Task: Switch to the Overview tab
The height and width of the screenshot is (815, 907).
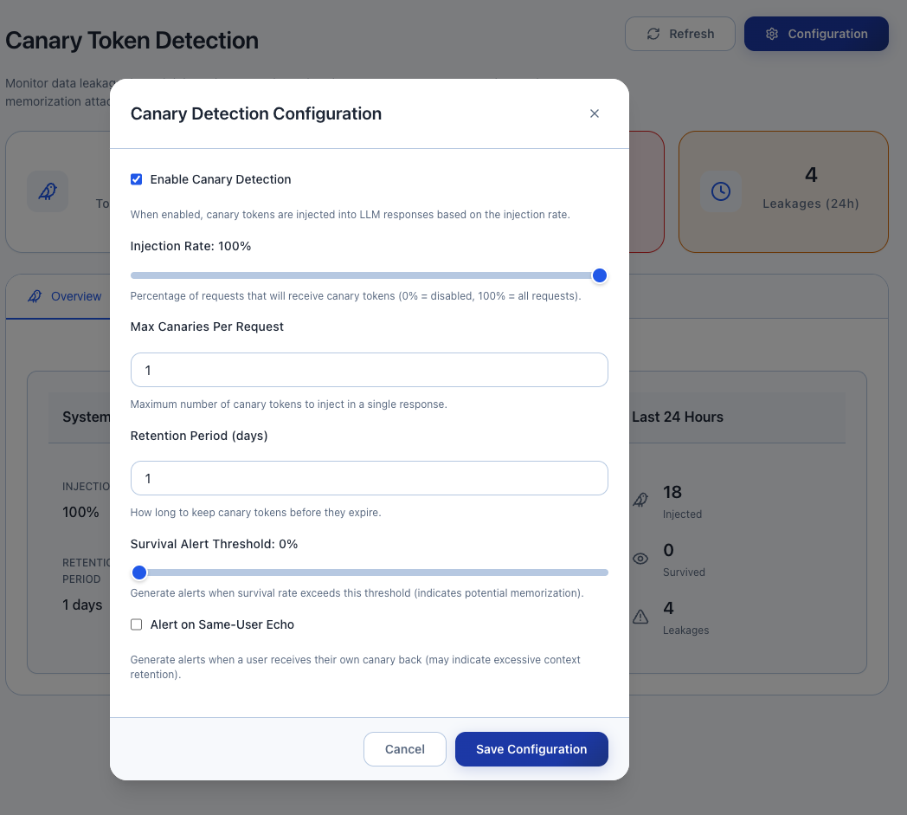Action: (x=66, y=295)
